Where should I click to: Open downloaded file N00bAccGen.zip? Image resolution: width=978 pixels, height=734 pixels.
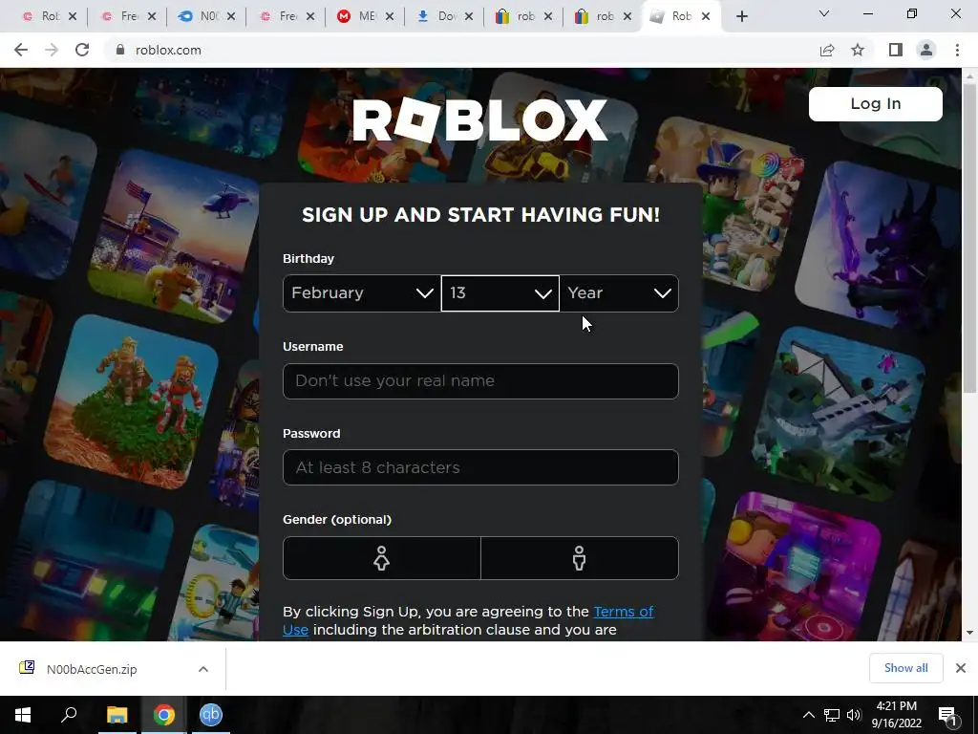click(x=92, y=669)
